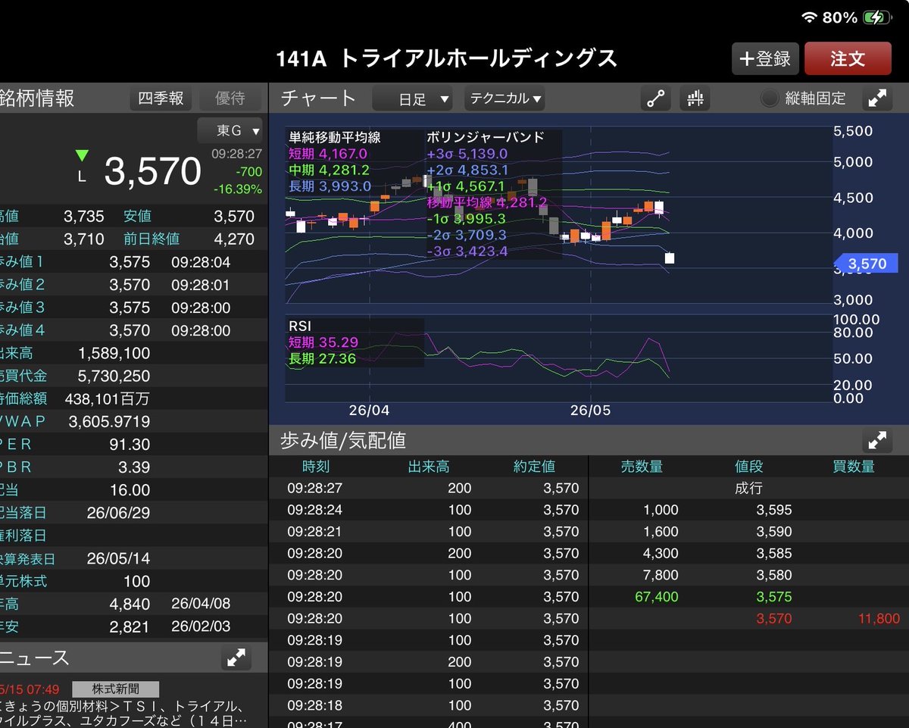Tap the 時刻 column header
This screenshot has height=728, width=909.
tap(316, 467)
